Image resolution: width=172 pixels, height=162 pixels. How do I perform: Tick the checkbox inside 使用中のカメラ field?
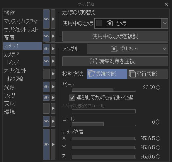99,23
